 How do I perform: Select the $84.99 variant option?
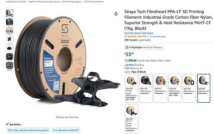point(131,118)
